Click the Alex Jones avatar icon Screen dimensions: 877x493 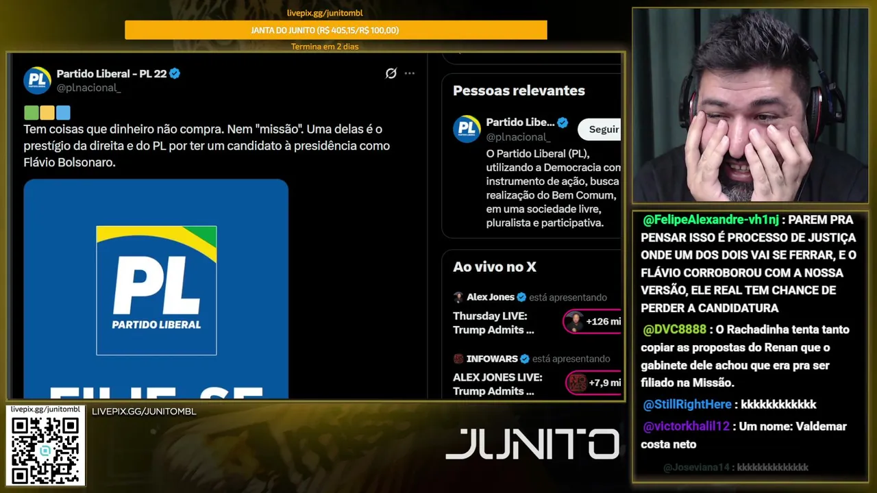(x=458, y=297)
